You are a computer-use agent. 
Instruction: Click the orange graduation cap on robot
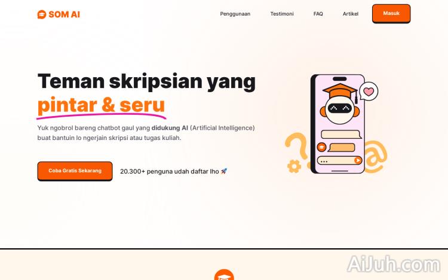(x=340, y=92)
